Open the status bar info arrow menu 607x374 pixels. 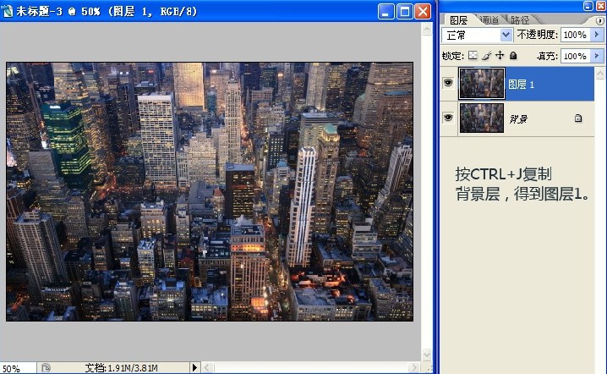(194, 368)
